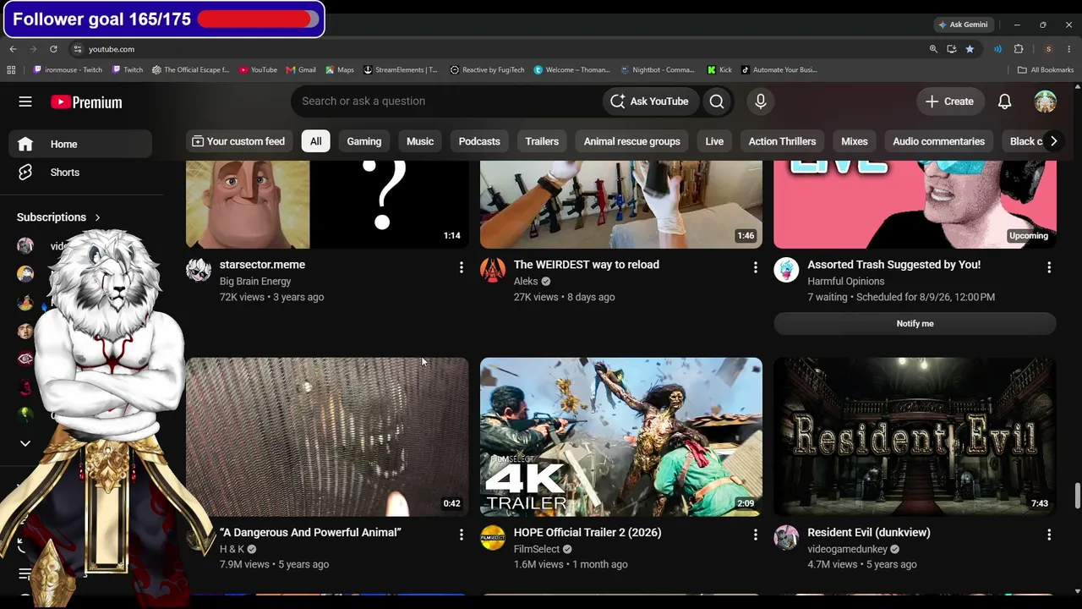Select the Live filter chip
Image resolution: width=1082 pixels, height=609 pixels.
[714, 141]
